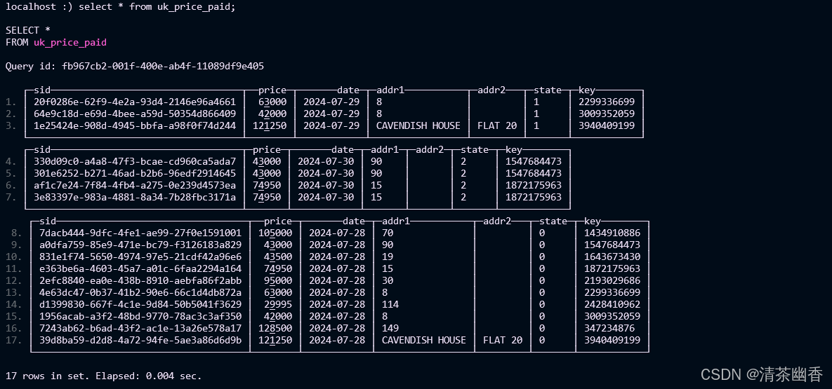Click addr1 value 149
Image resolution: width=832 pixels, height=389 pixels.
(x=390, y=328)
